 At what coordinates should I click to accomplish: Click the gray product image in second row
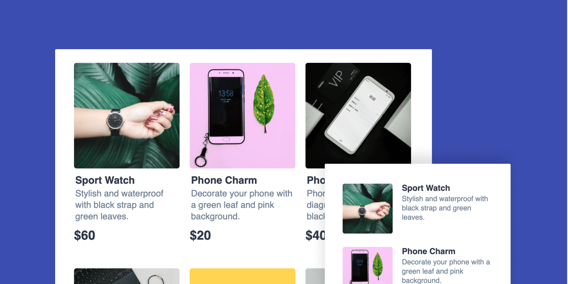click(x=315, y=276)
